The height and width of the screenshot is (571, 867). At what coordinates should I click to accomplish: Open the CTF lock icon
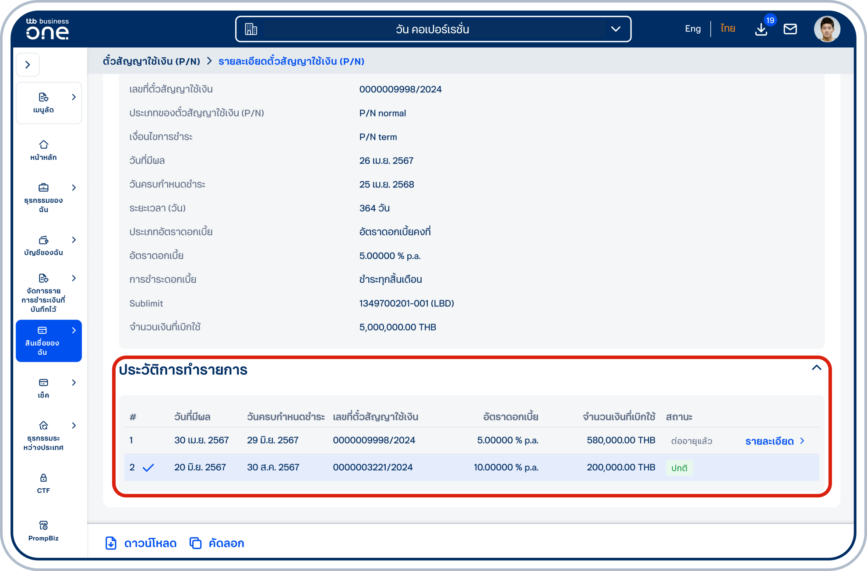tap(43, 483)
